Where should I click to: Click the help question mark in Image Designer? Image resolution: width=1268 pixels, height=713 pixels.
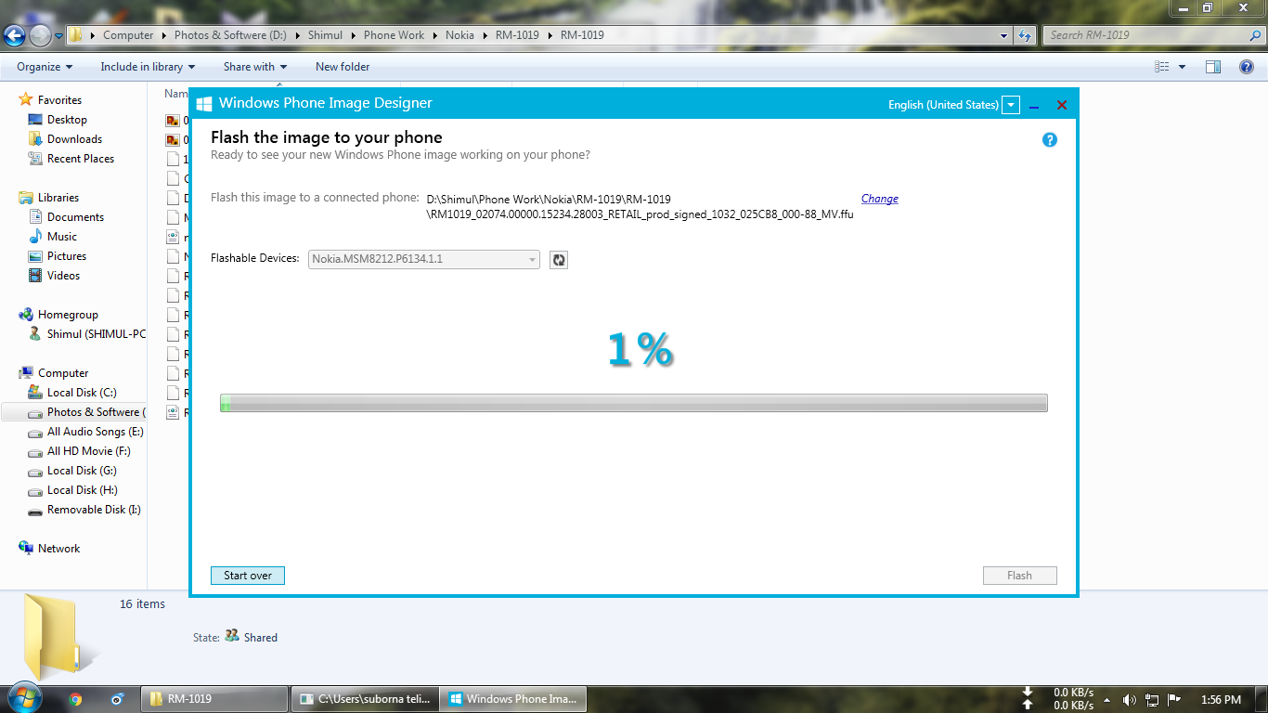tap(1050, 140)
